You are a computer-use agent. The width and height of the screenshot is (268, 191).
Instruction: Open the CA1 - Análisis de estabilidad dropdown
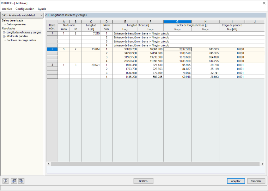pyautogui.click(x=22, y=15)
